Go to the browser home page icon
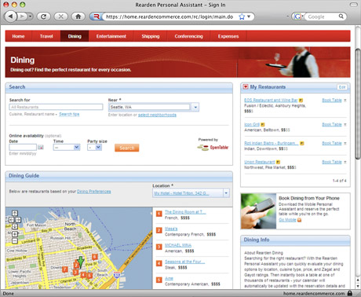 pyautogui.click(x=78, y=16)
